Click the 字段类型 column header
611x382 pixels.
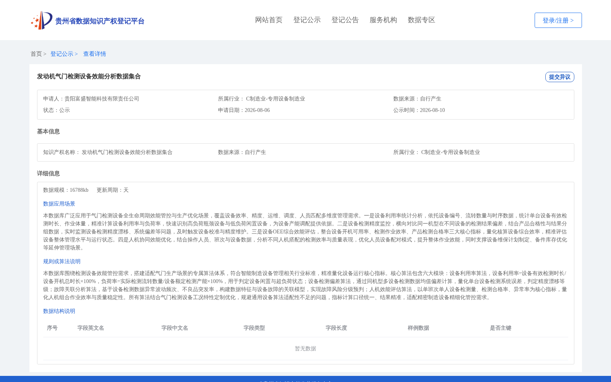(x=254, y=328)
